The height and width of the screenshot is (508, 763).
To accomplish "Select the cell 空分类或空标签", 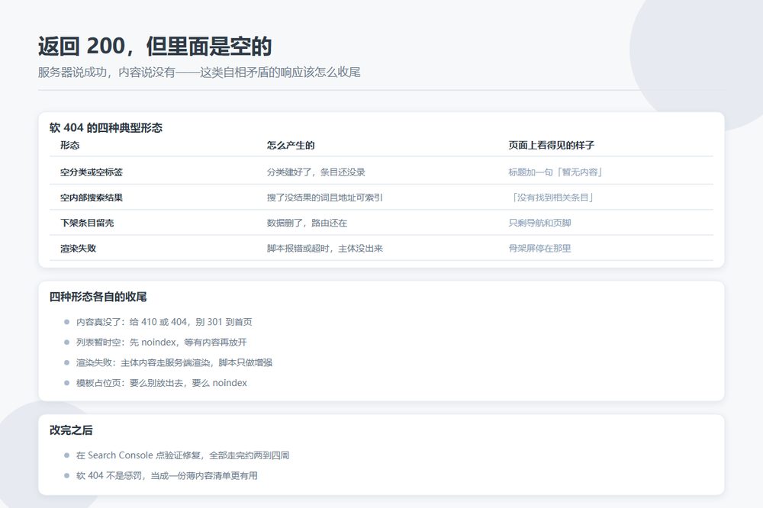I will (92, 172).
